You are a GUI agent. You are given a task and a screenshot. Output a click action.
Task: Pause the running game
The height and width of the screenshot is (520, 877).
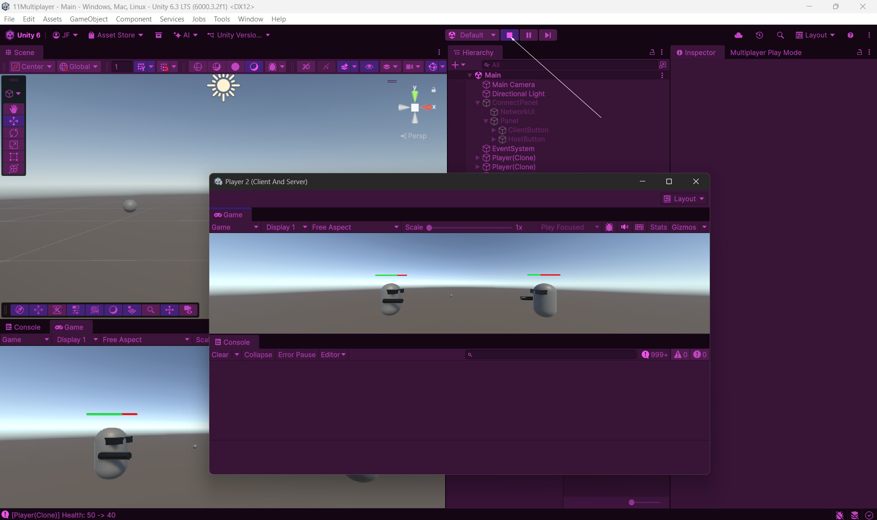point(528,35)
